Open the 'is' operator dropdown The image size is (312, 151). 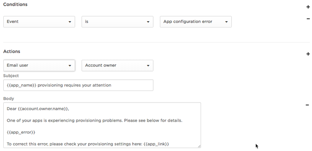pos(117,22)
